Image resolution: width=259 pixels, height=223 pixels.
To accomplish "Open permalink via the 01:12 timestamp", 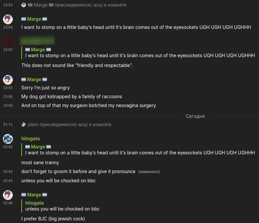I will point(8,124).
